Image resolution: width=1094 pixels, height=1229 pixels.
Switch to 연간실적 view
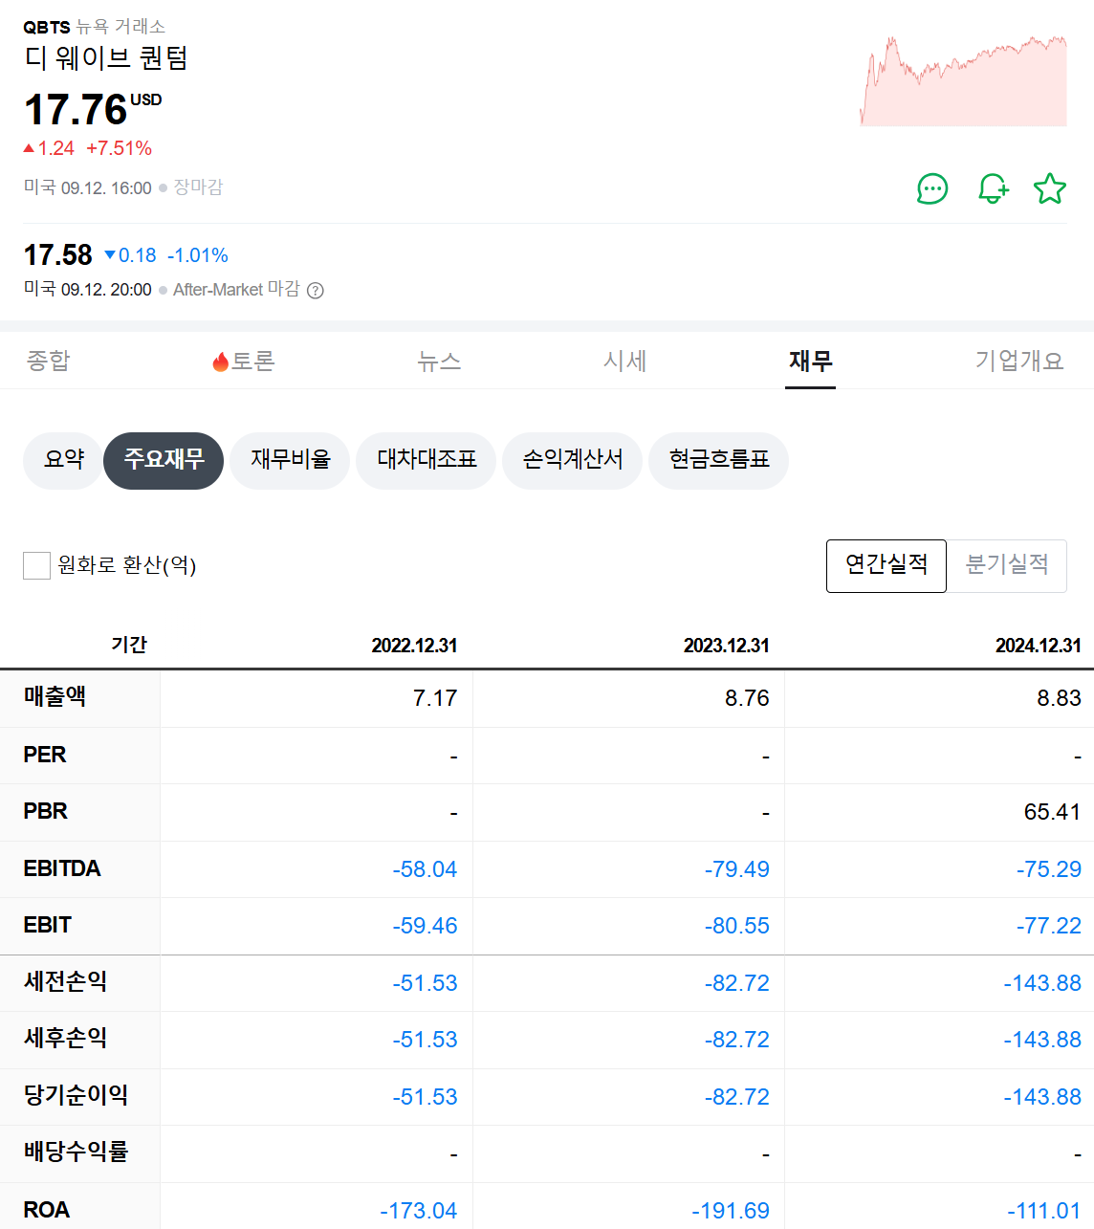pyautogui.click(x=886, y=565)
